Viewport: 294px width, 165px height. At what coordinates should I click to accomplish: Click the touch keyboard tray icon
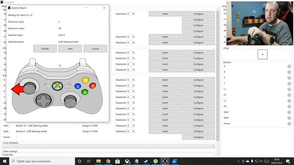[267, 161]
